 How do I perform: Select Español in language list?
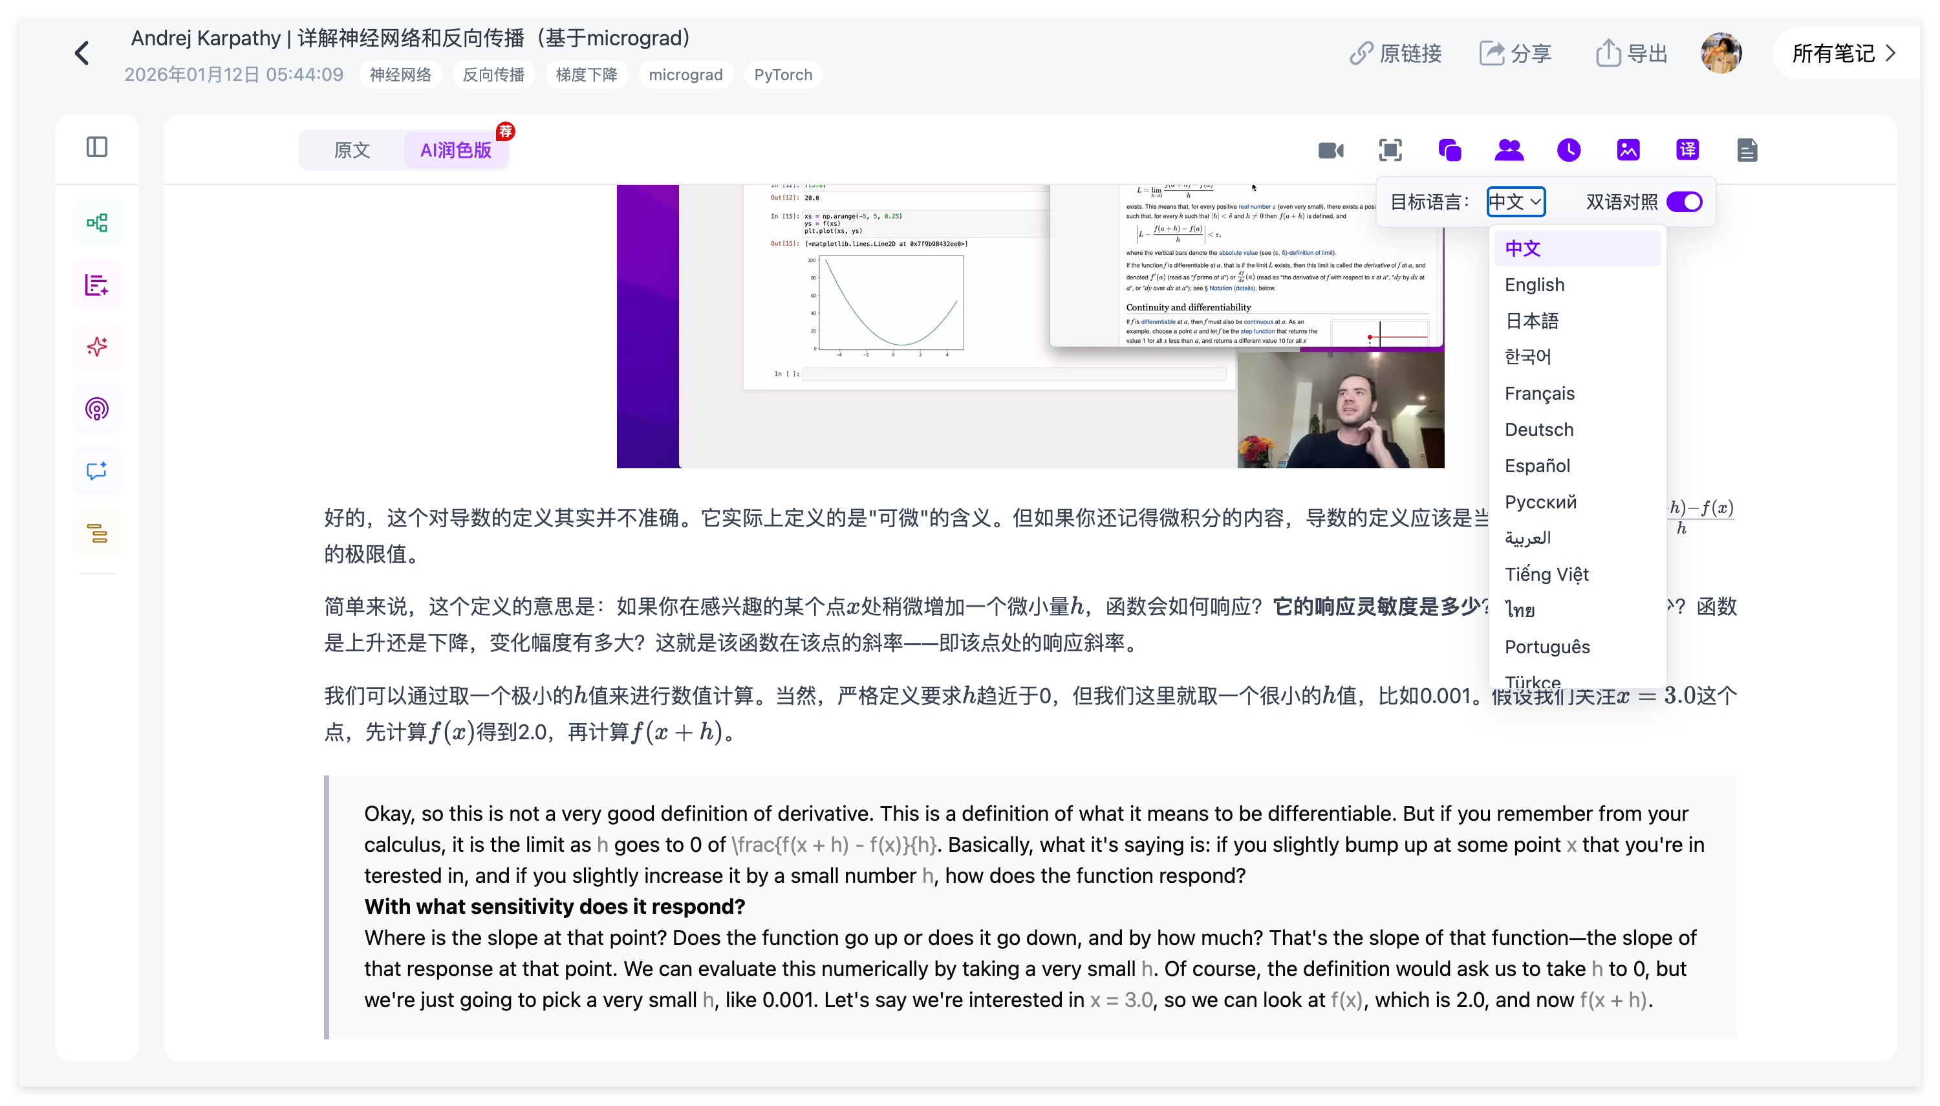pos(1577,466)
